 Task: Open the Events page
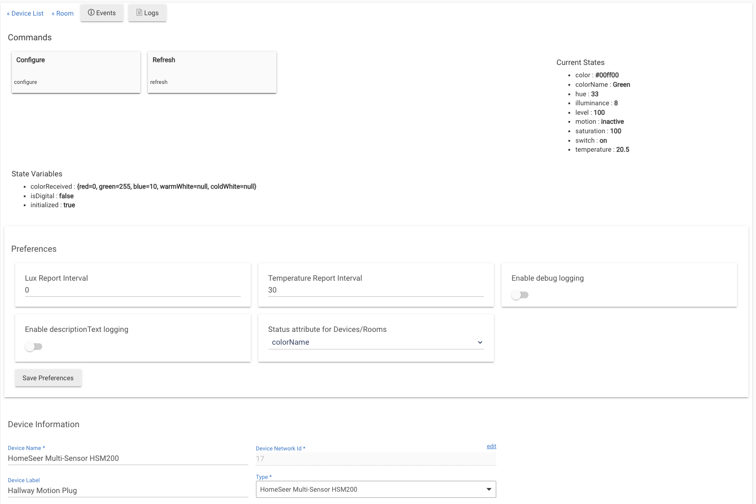coord(102,13)
